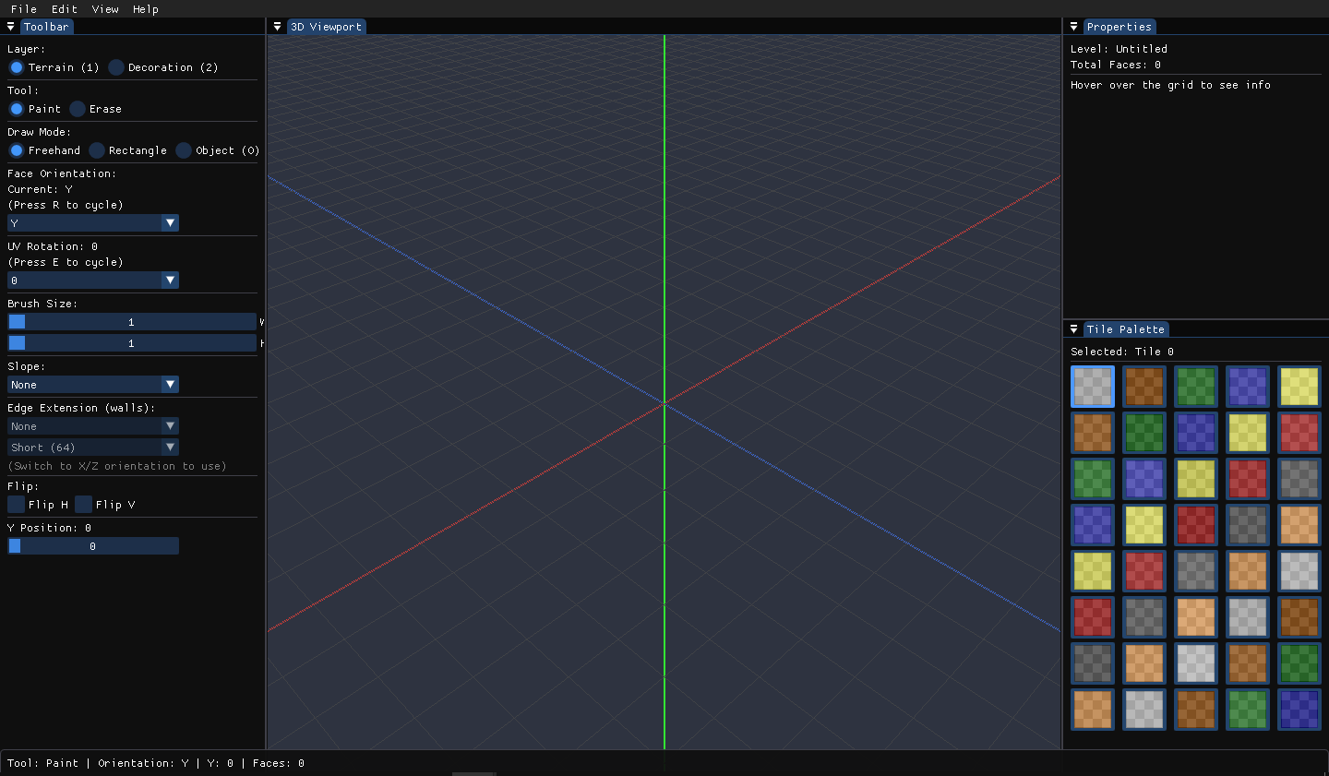Screen dimensions: 1329x776
Task: Select the blue tile in palette's top row
Action: pos(1248,387)
